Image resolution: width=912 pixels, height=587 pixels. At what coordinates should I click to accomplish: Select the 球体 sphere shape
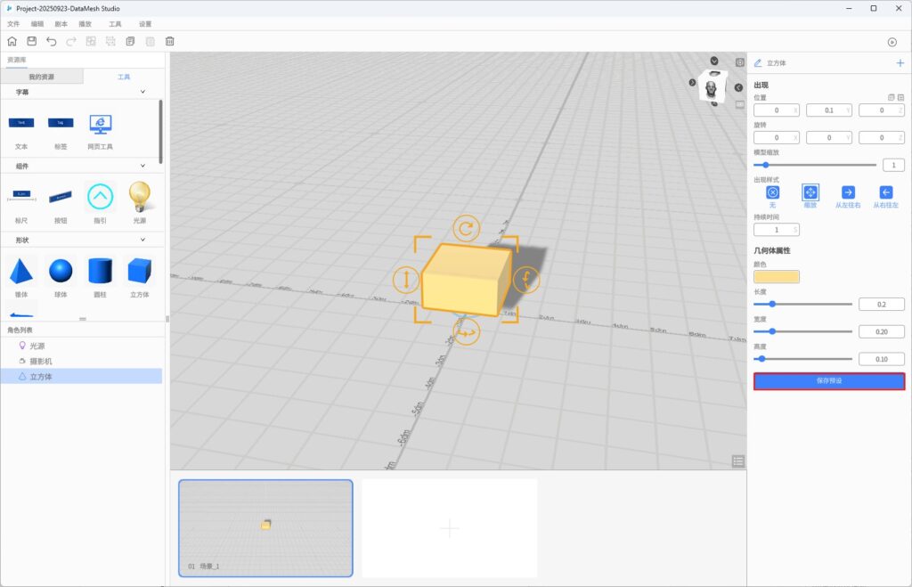coord(61,271)
